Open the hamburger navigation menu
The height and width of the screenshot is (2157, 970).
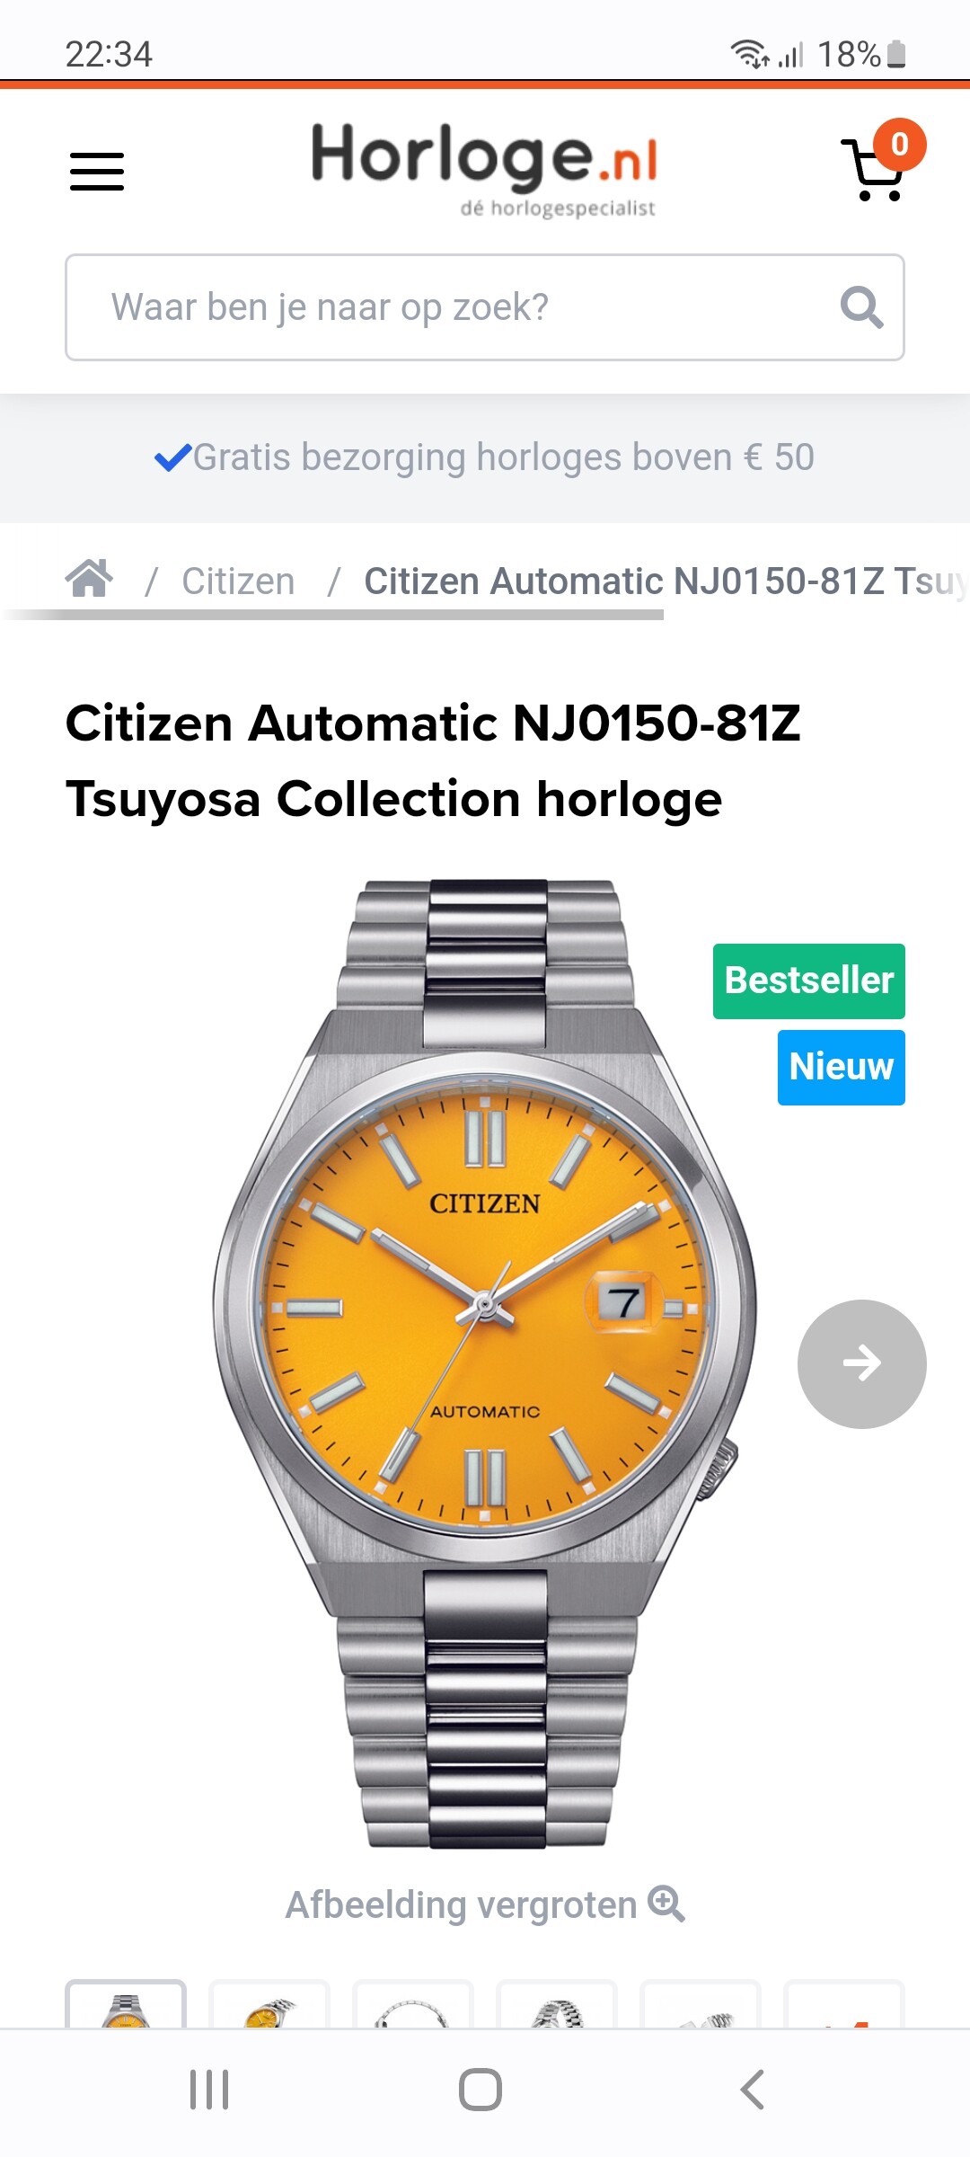click(x=97, y=171)
